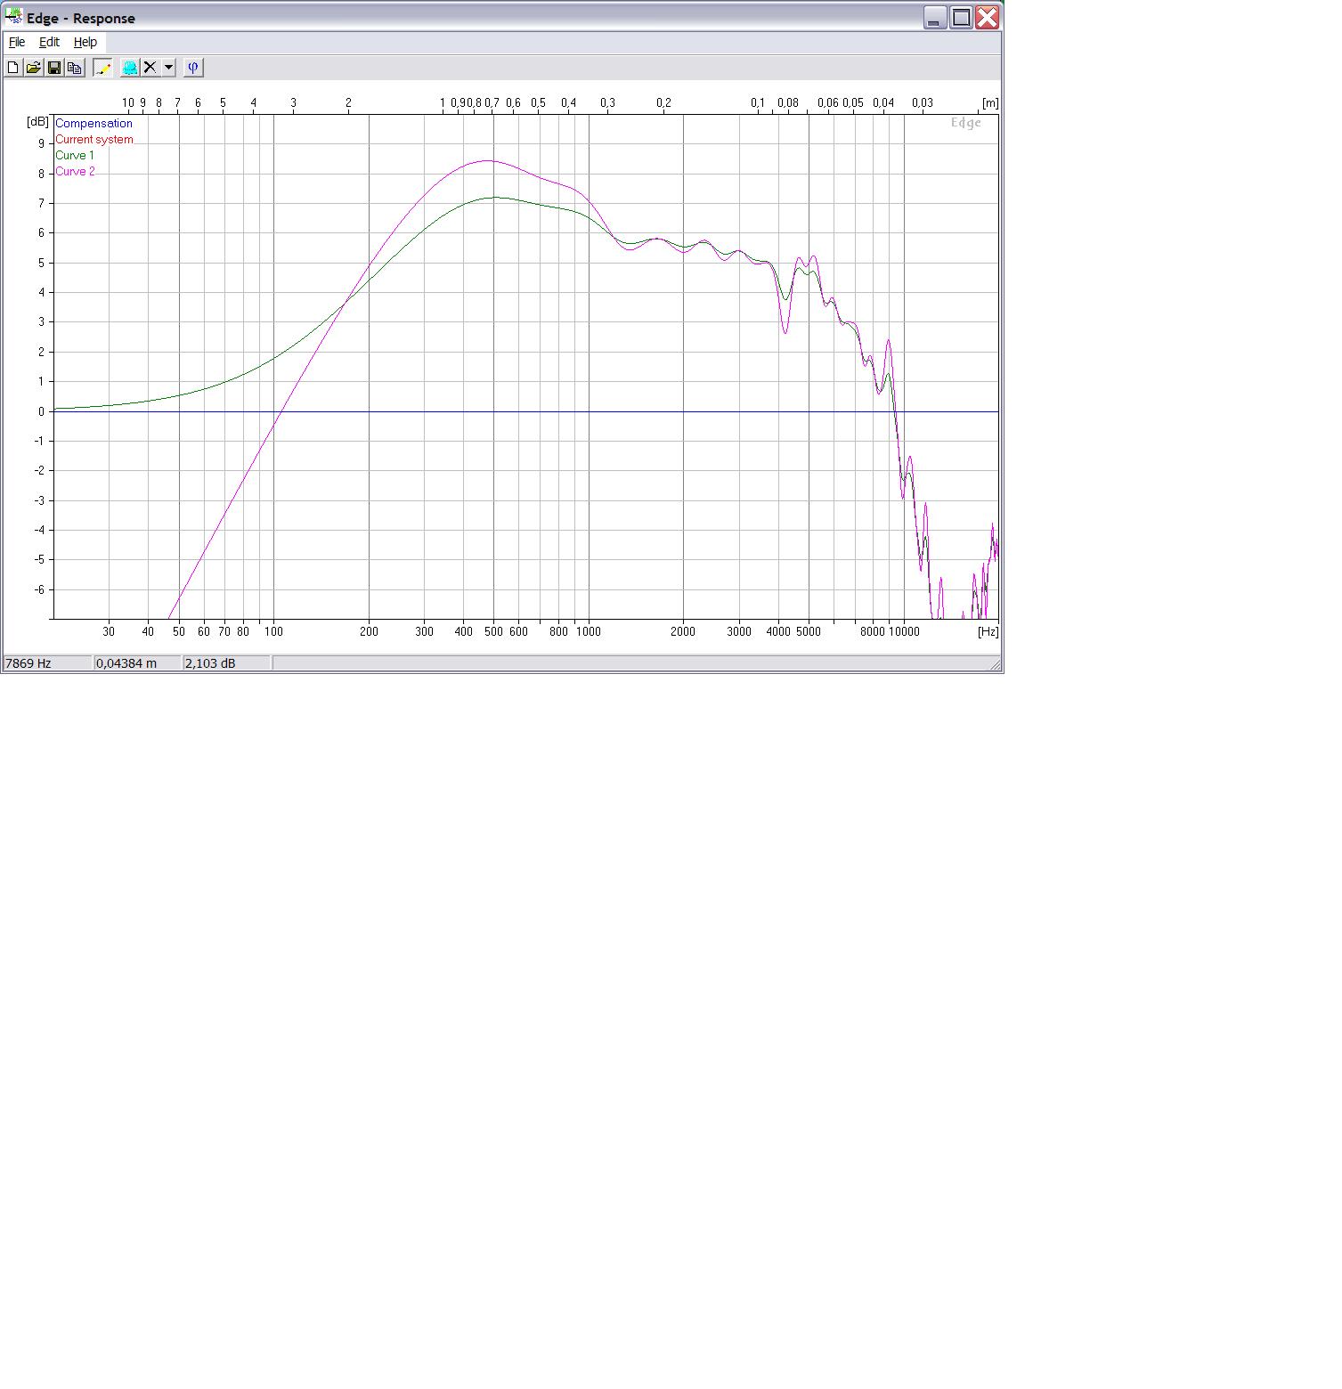Click the 10000 Hz axis label
Viewport: 1342px width, 1389px height.
coord(904,632)
